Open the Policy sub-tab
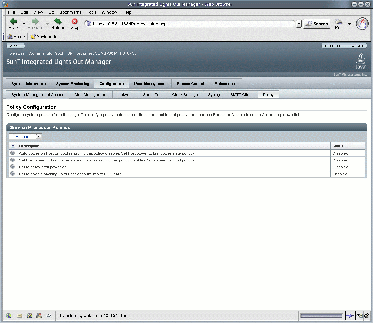 point(268,95)
